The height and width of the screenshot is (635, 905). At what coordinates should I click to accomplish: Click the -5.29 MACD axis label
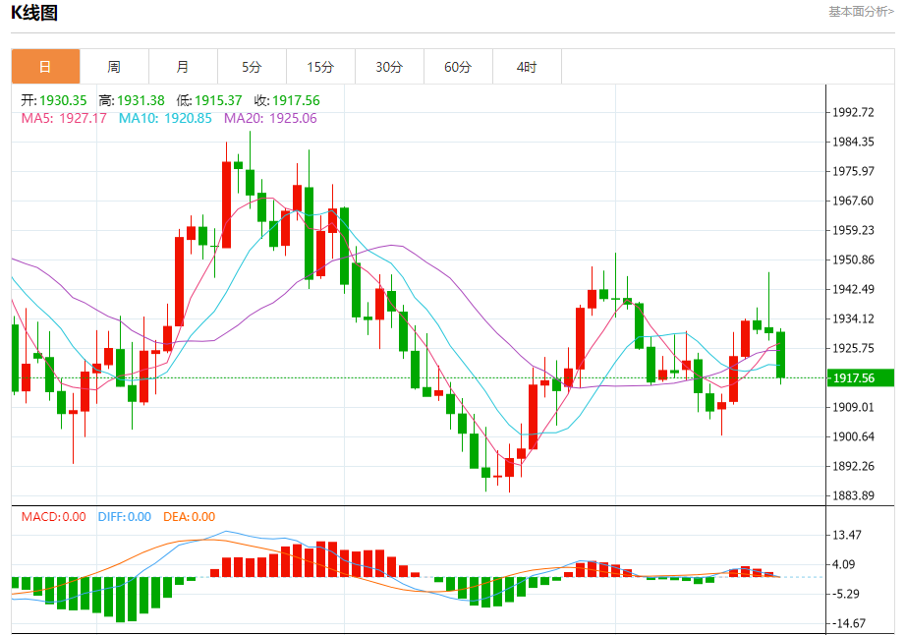[x=845, y=594]
